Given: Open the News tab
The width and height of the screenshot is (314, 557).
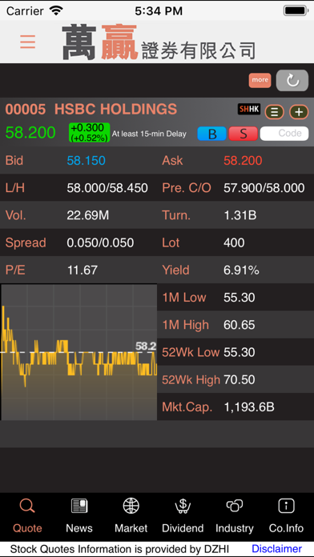Looking at the screenshot, I should pos(79,515).
